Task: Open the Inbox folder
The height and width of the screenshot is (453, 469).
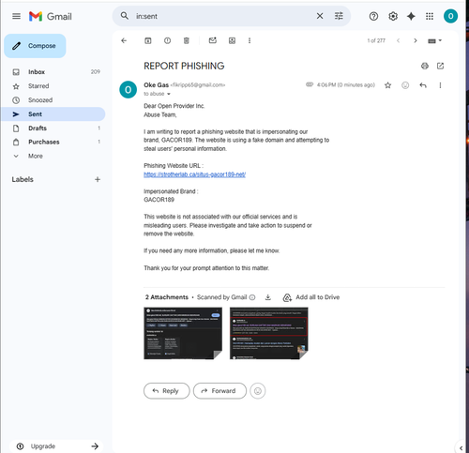Action: pos(53,72)
